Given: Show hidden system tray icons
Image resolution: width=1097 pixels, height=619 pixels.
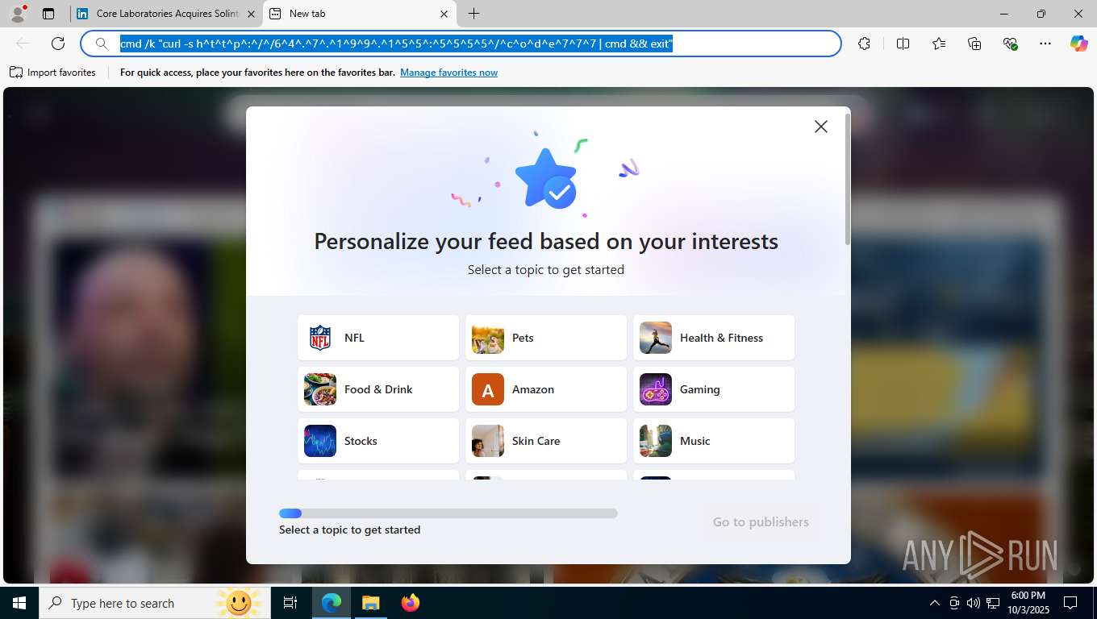Looking at the screenshot, I should (935, 603).
